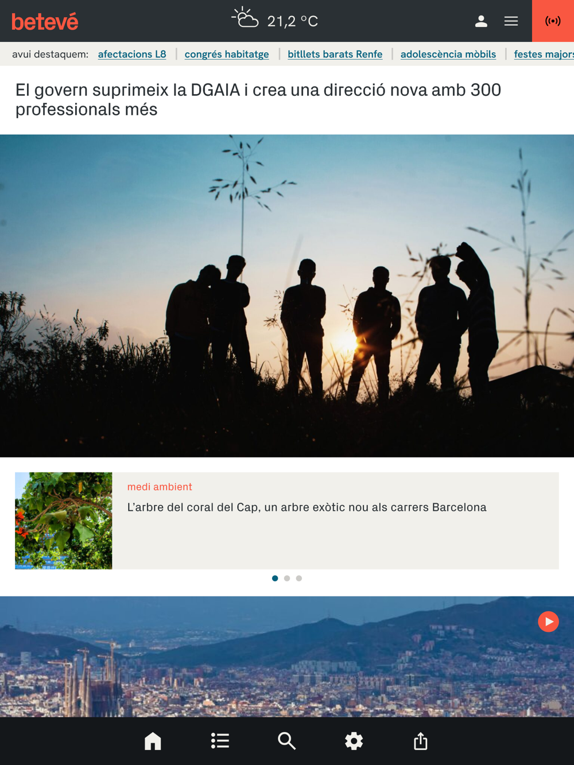Open the list view icon
574x765 pixels.
tap(220, 741)
